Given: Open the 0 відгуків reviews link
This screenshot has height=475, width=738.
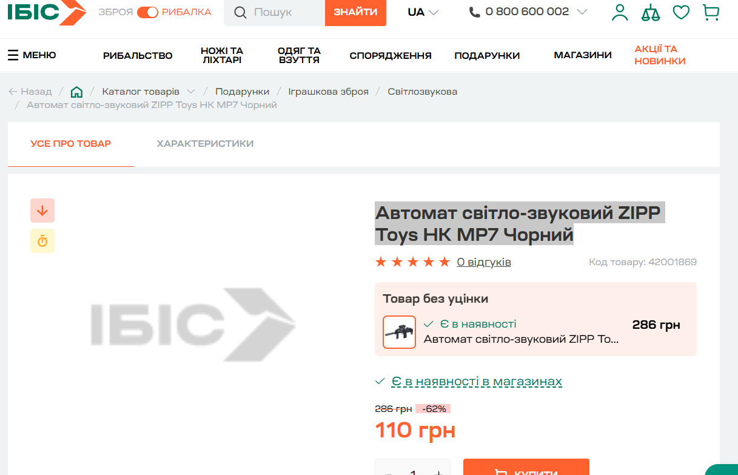Looking at the screenshot, I should 484,262.
